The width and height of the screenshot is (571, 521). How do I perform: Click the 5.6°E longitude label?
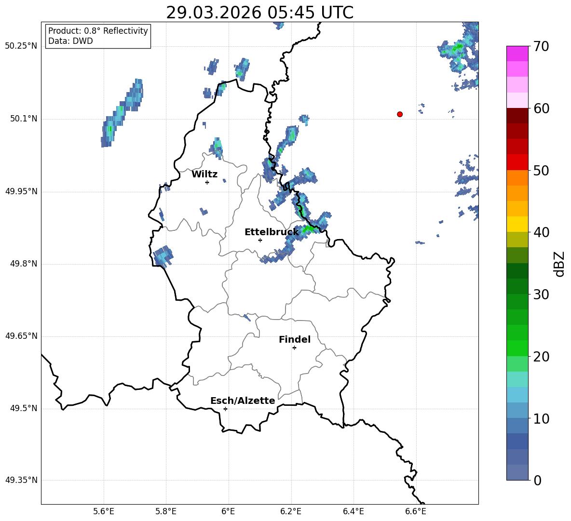(104, 511)
